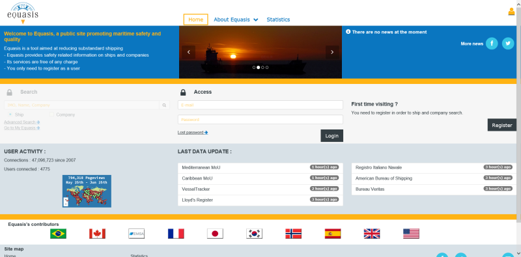Select the American Bureau of Shipping row
The height and width of the screenshot is (257, 521).
(x=434, y=178)
